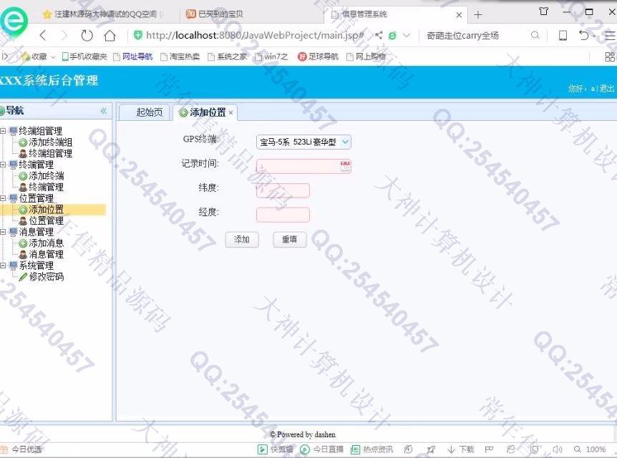Open the skin shirt icon in title bar
Screen dimensions: 617x458
[x=544, y=11]
